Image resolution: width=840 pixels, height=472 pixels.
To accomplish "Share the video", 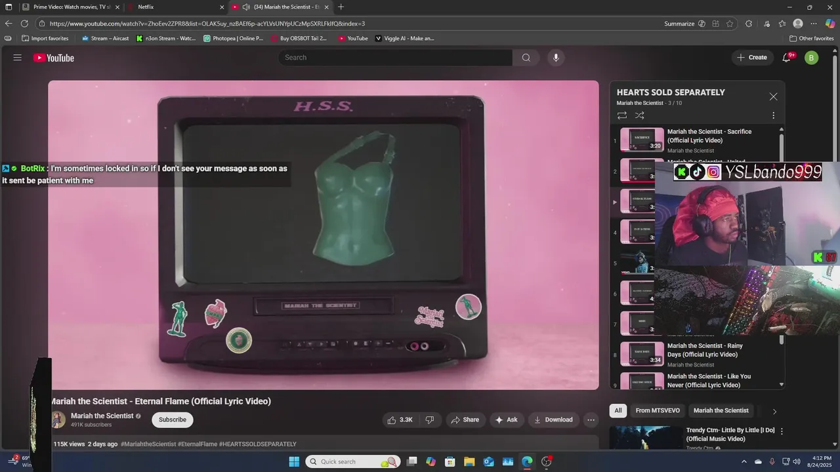I will (x=465, y=420).
